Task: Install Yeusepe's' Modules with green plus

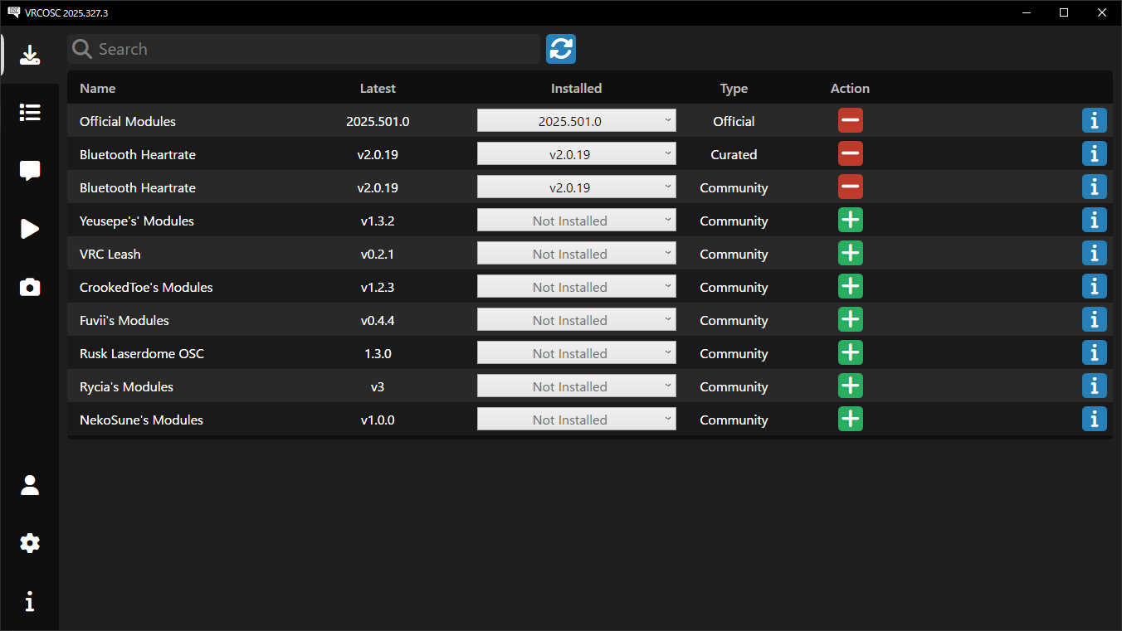Action: (x=850, y=220)
